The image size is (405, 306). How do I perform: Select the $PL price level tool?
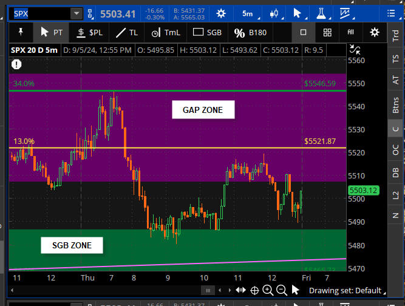click(89, 33)
